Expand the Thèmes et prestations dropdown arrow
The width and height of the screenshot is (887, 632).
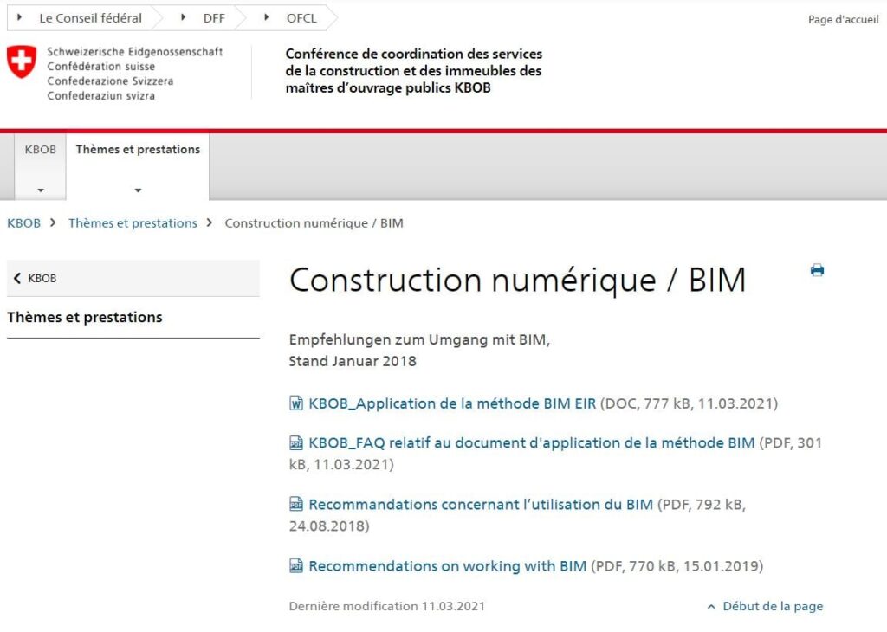[x=138, y=190]
